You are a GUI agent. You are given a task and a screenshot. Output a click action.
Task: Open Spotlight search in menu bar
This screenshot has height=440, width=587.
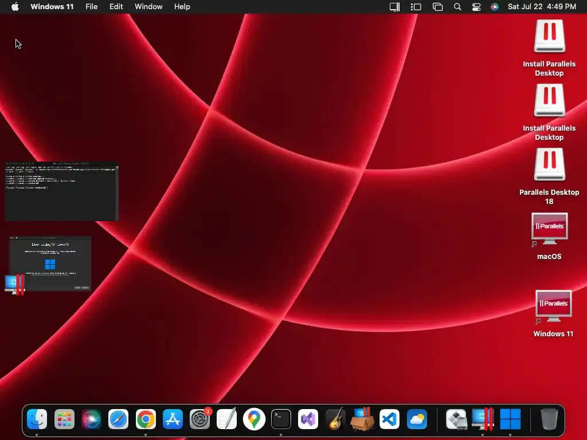457,7
